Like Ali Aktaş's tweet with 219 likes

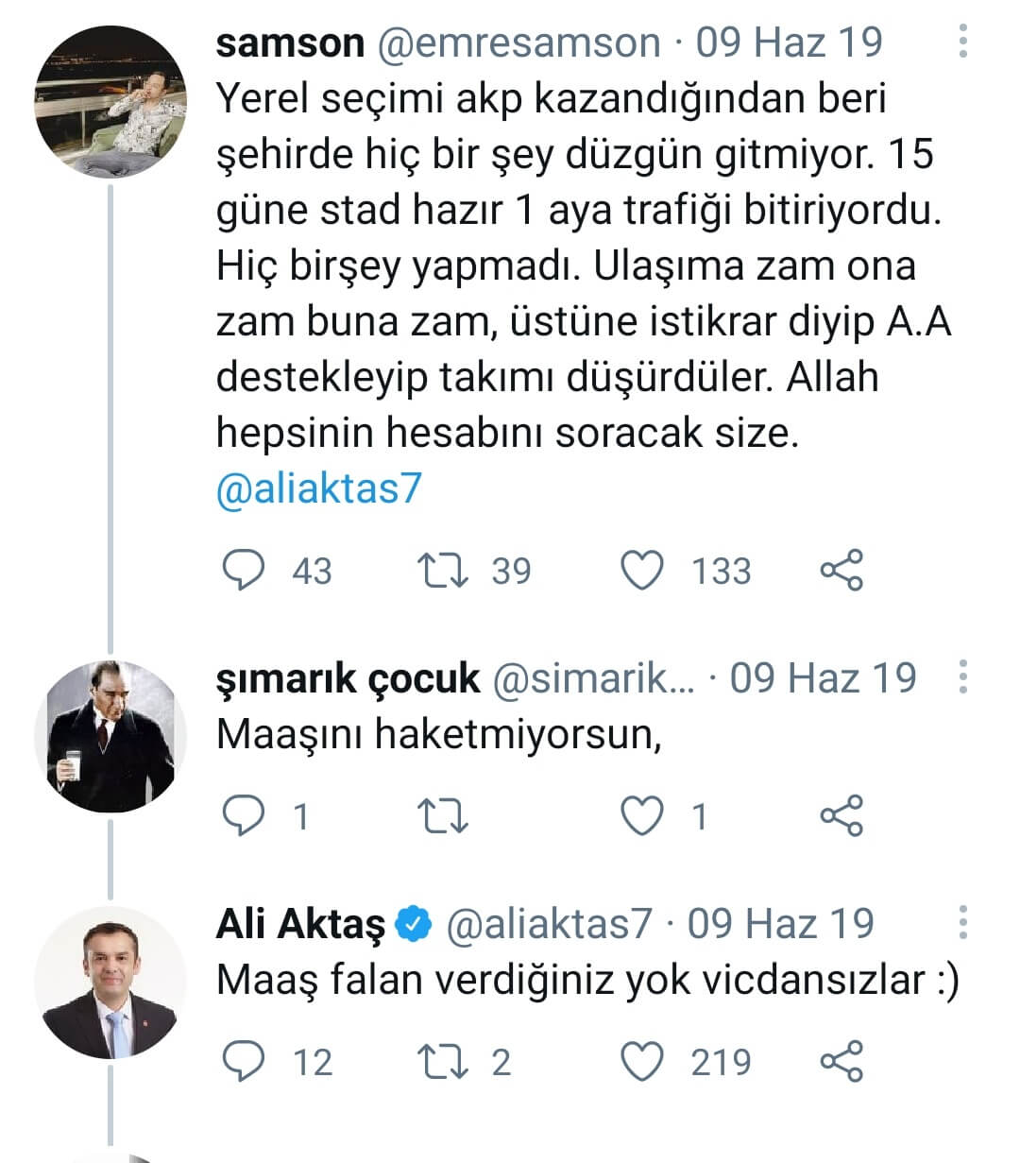(642, 1062)
